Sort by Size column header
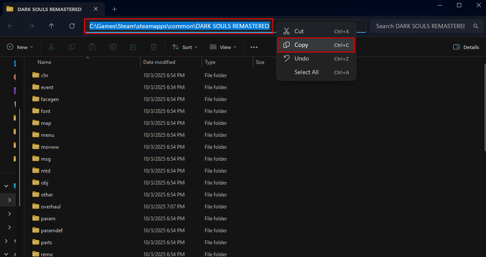Image resolution: width=486 pixels, height=257 pixels. pos(260,62)
